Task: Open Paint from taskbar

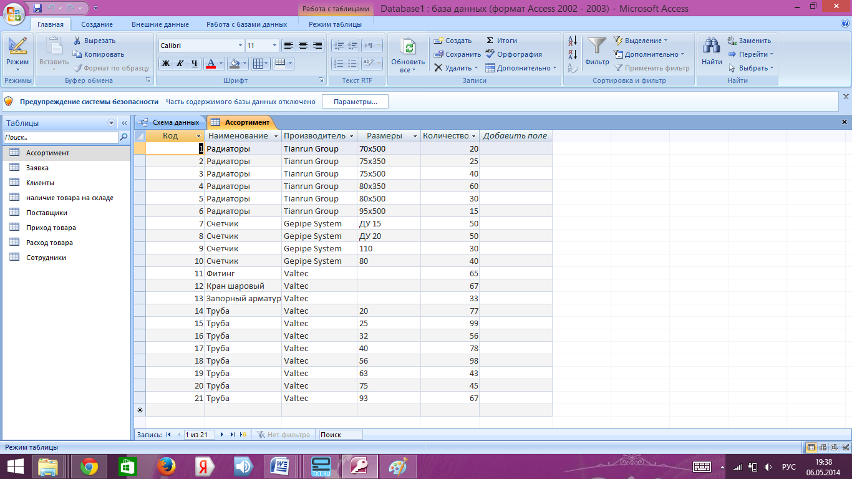Action: [397, 467]
